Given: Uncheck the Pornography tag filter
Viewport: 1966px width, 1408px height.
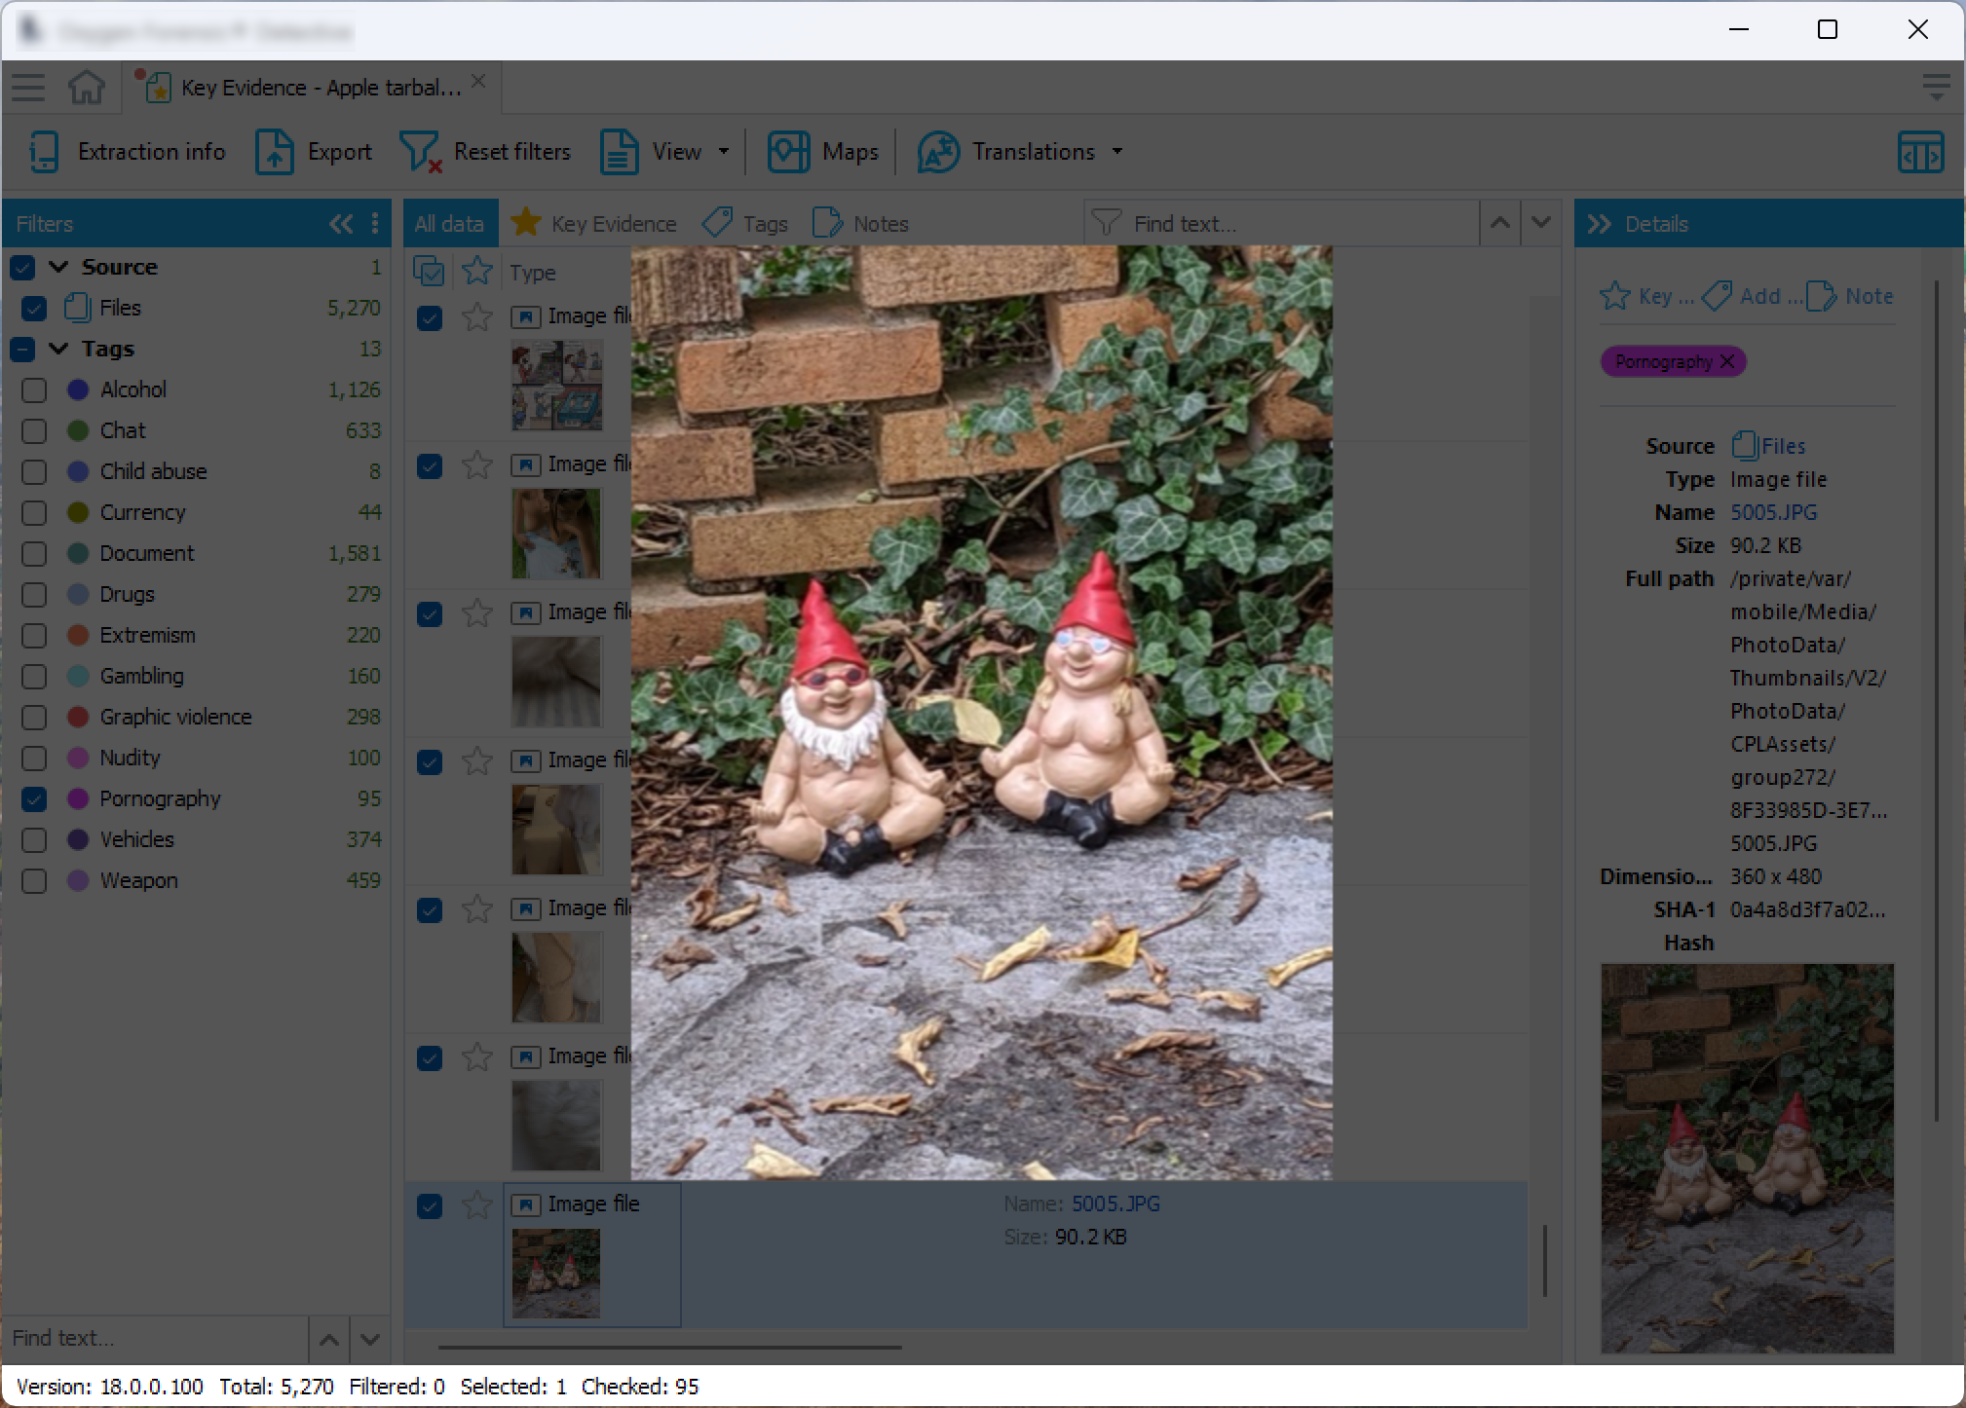Looking at the screenshot, I should click(x=34, y=799).
